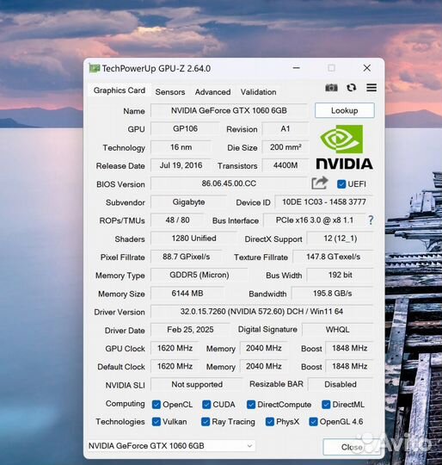This screenshot has width=442, height=465.
Task: Take a screenshot with the camera icon
Action: pyautogui.click(x=331, y=88)
